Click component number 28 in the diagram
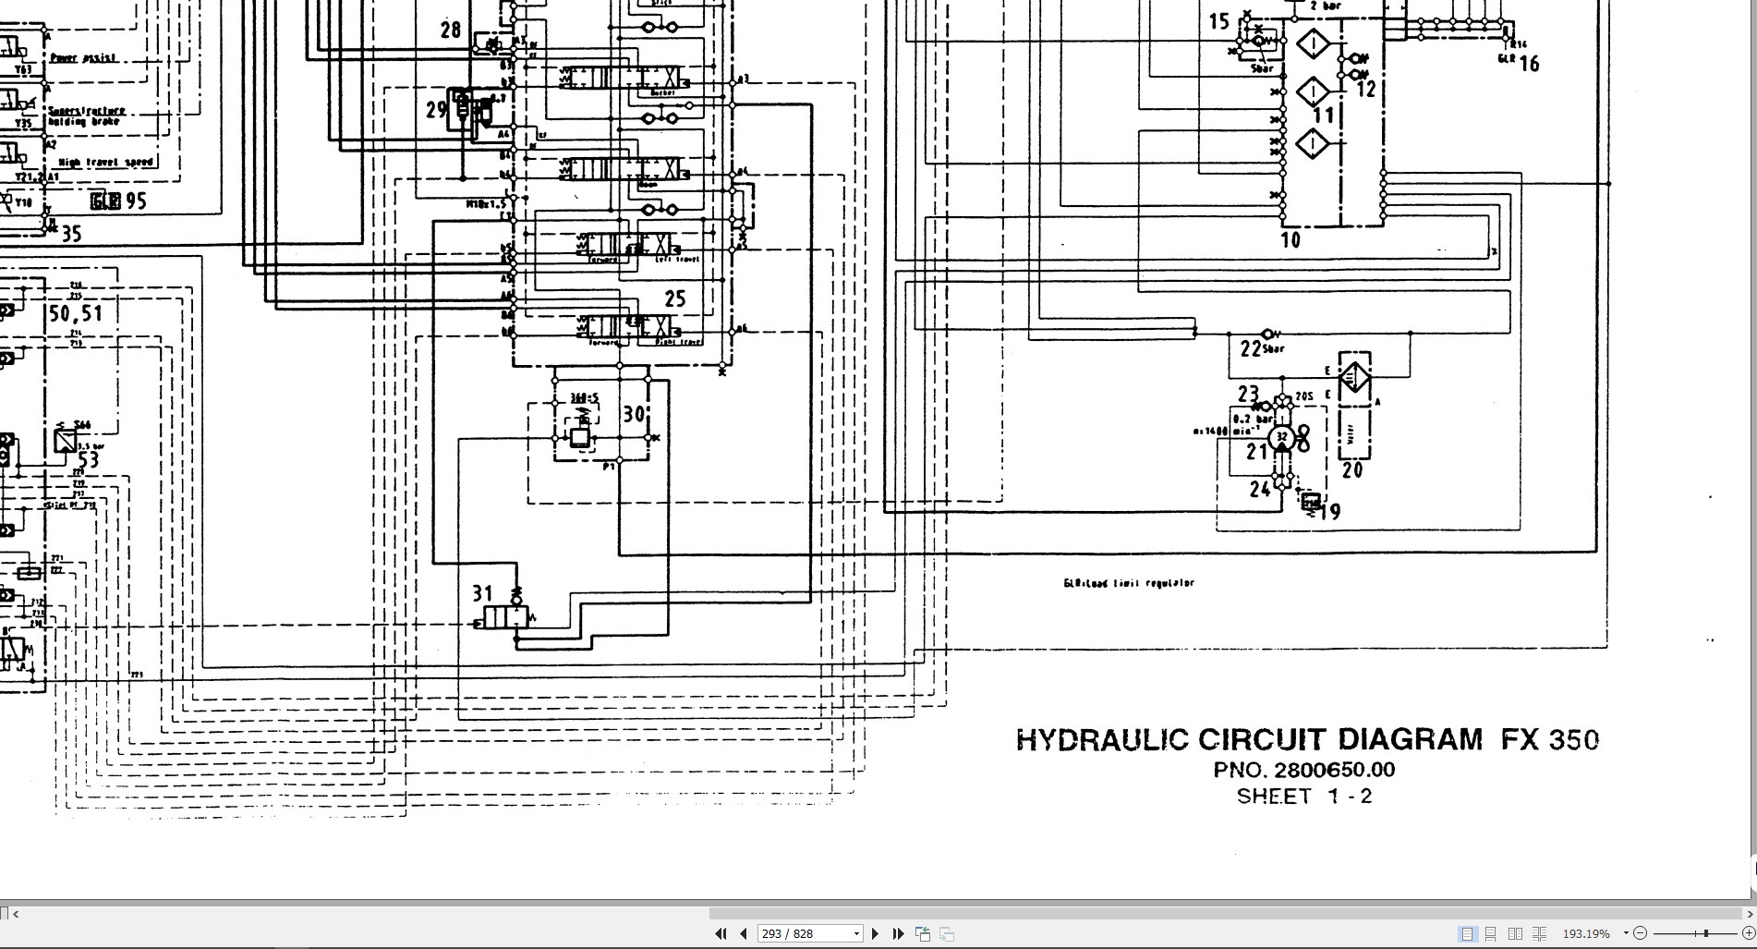This screenshot has width=1757, height=949. click(451, 30)
